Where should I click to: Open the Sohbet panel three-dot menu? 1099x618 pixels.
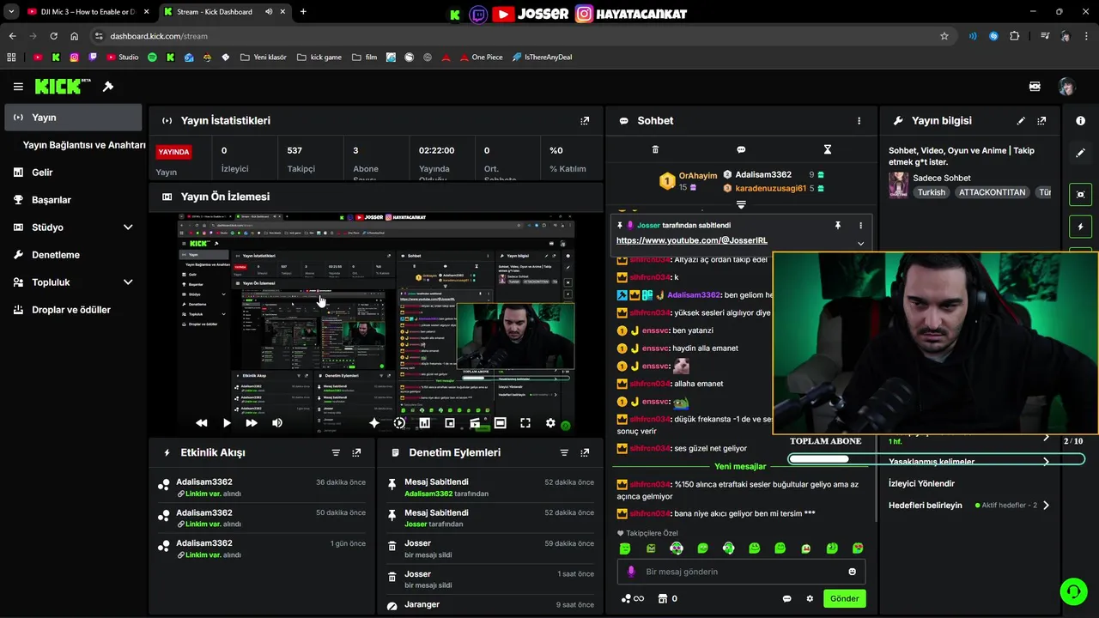(x=859, y=121)
